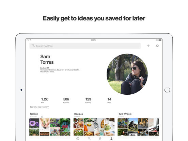Select the profile person tab icon
188x141 pixels.
coord(111,139)
